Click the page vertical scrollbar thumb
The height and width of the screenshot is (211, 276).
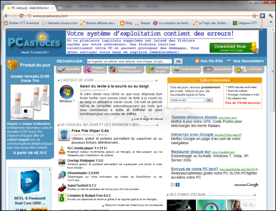(x=273, y=72)
